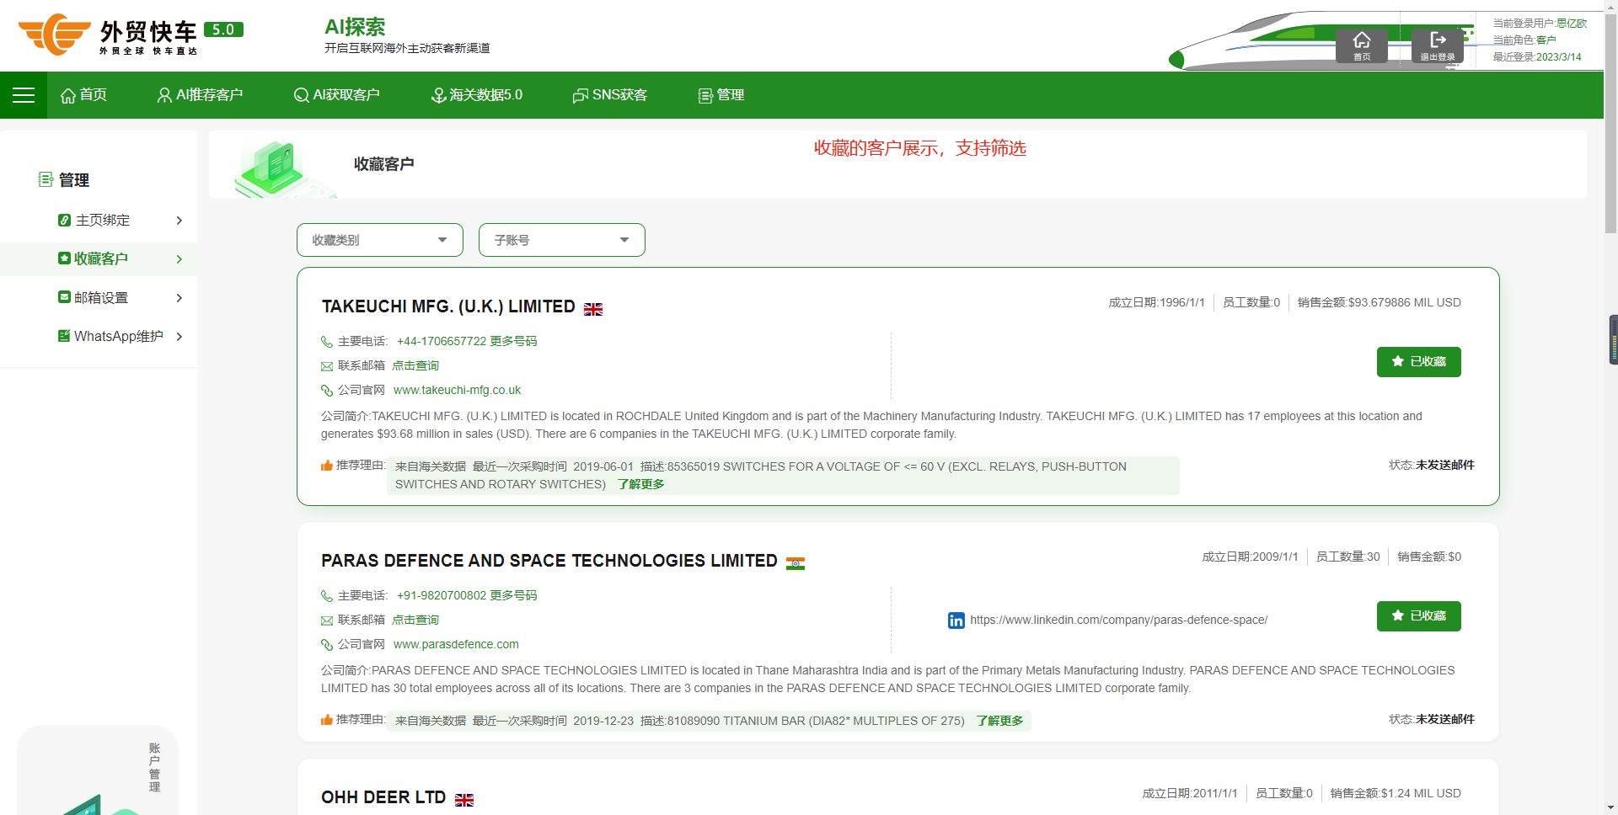Expand chevron next to 主页绑定

pos(179,221)
